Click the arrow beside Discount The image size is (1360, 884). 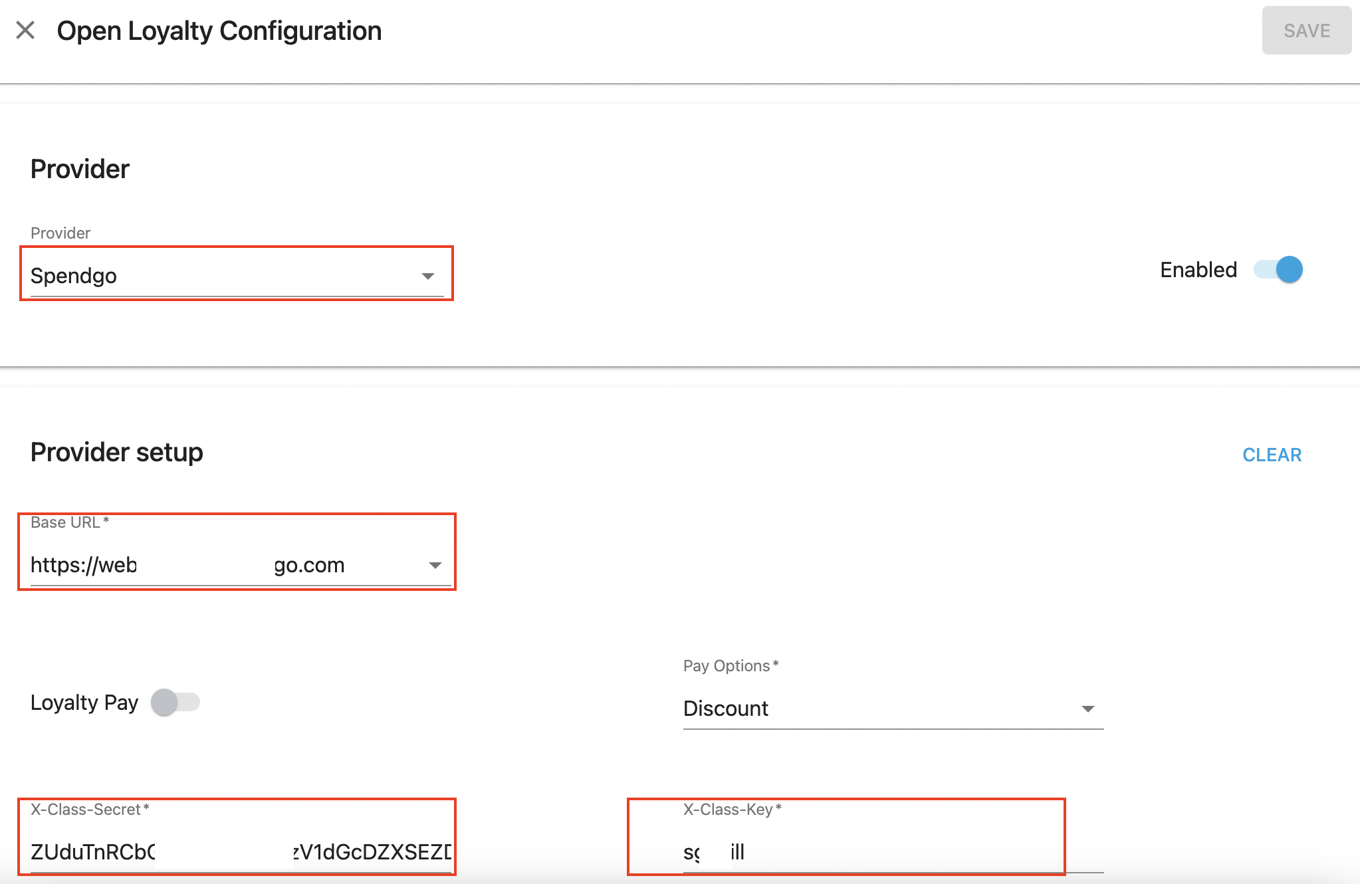1088,709
